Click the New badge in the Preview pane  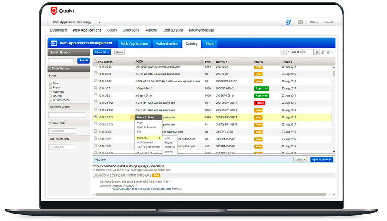tap(156, 175)
